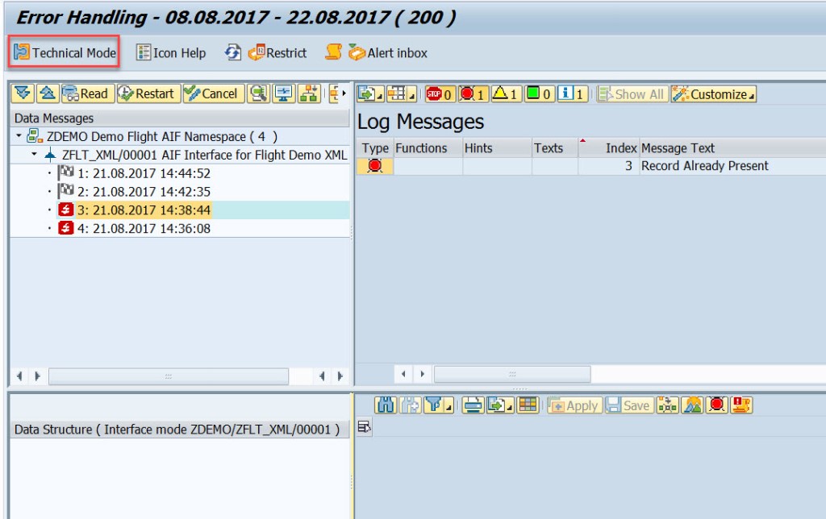Click the Texts column header

click(x=555, y=148)
